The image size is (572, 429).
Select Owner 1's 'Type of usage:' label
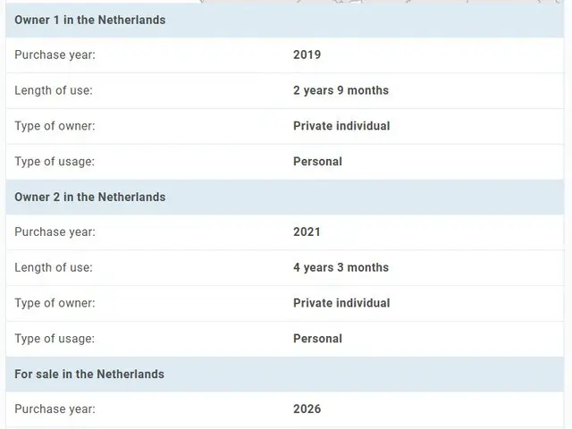pos(55,162)
